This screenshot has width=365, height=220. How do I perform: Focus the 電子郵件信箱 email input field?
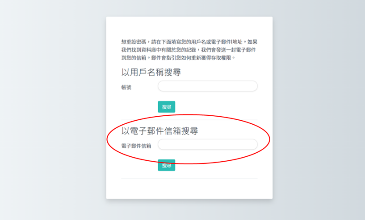[x=207, y=144]
